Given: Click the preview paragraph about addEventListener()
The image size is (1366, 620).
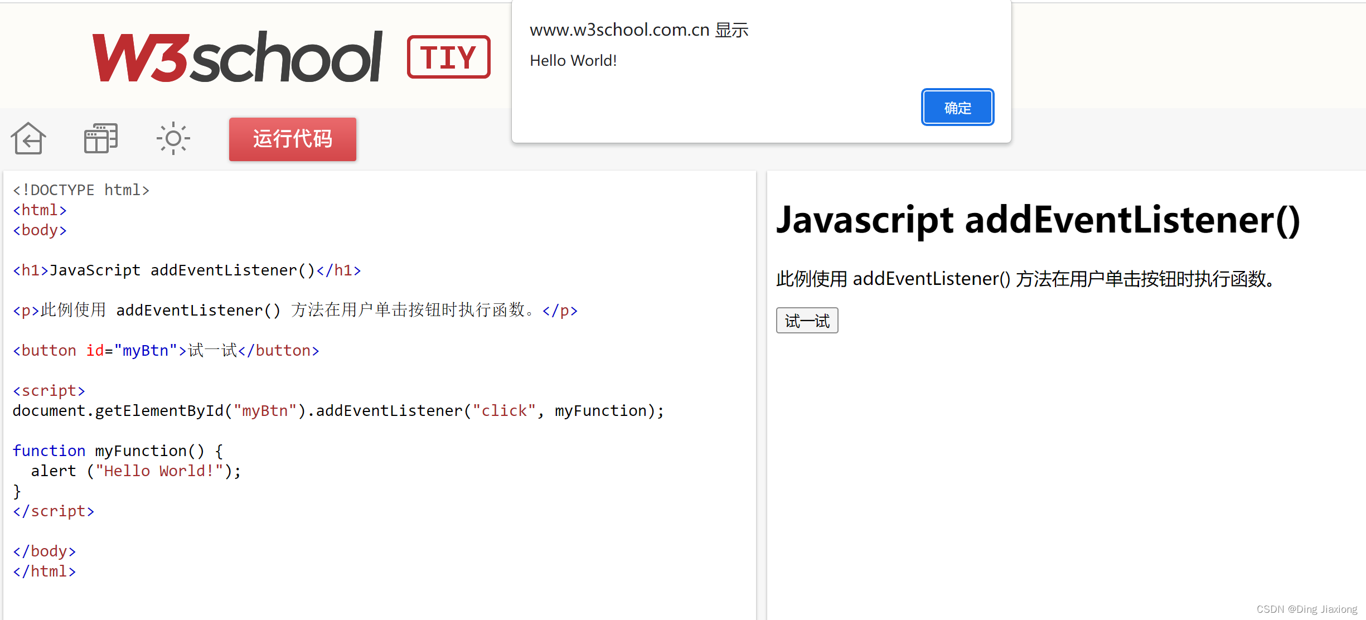Looking at the screenshot, I should pyautogui.click(x=1026, y=279).
